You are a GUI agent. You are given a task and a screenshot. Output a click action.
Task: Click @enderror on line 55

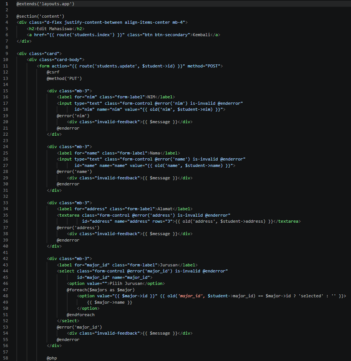68,340
